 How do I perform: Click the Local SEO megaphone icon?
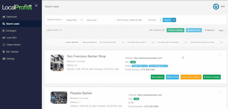[x=4, y=38]
